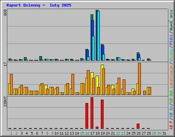The height and width of the screenshot is (137, 175).
Task: Click the bottom axis value "23907"
Action: [5, 101]
